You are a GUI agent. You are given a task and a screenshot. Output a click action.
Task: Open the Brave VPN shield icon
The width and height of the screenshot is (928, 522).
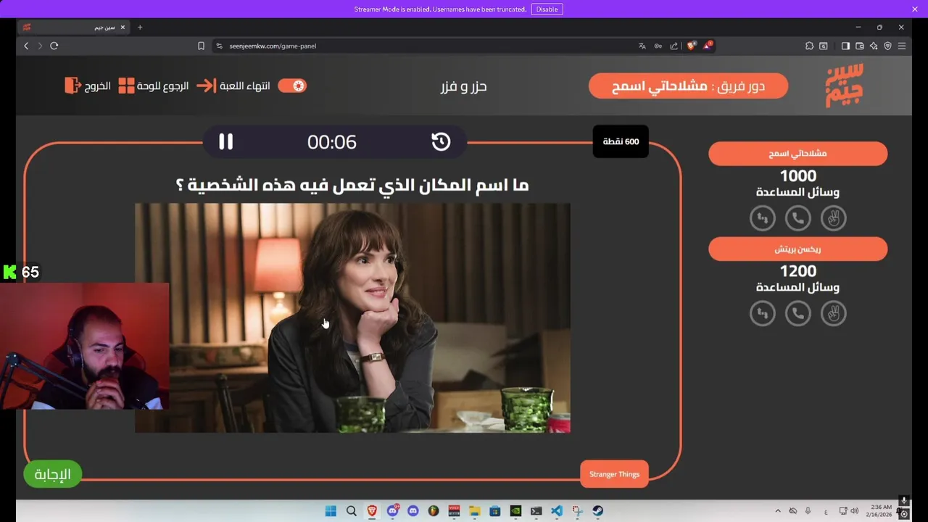(x=887, y=46)
